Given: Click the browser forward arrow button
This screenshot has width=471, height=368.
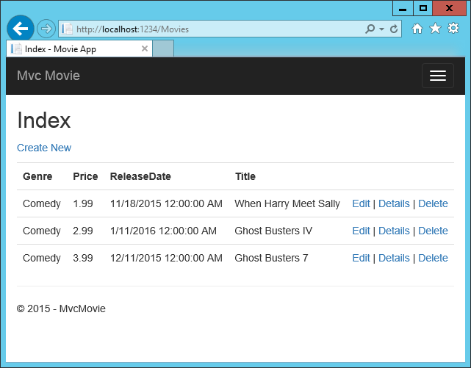Looking at the screenshot, I should [x=46, y=29].
